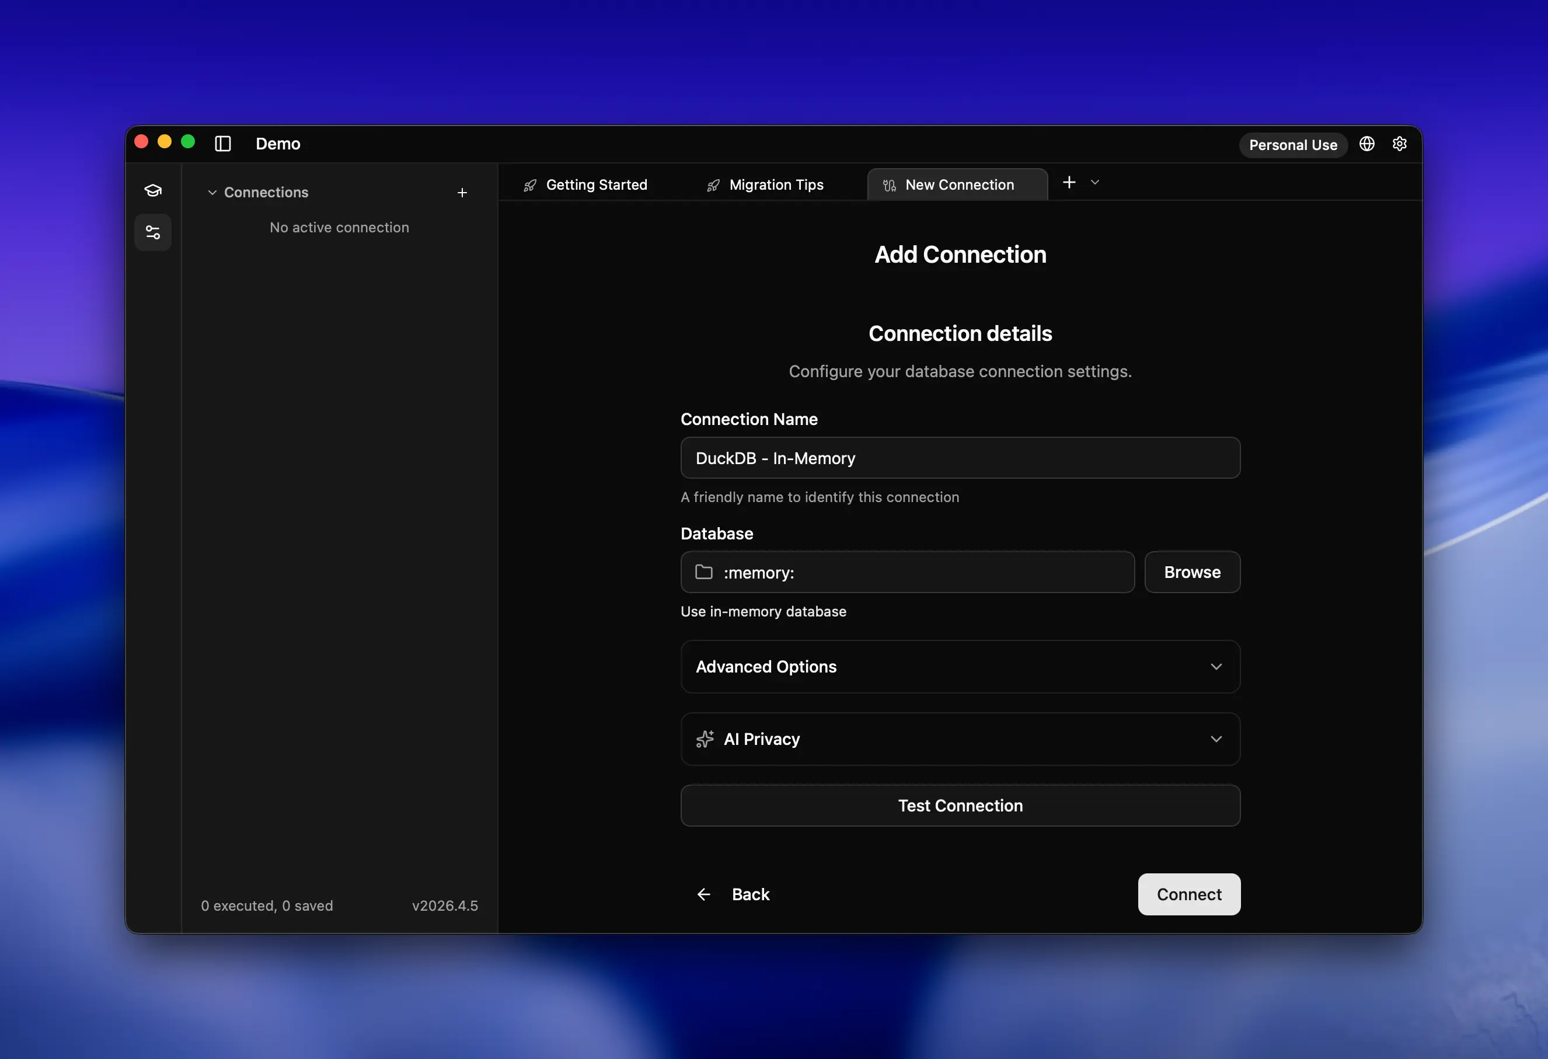Toggle the sidebar panel icon next to Demo
1548x1059 pixels.
[222, 143]
